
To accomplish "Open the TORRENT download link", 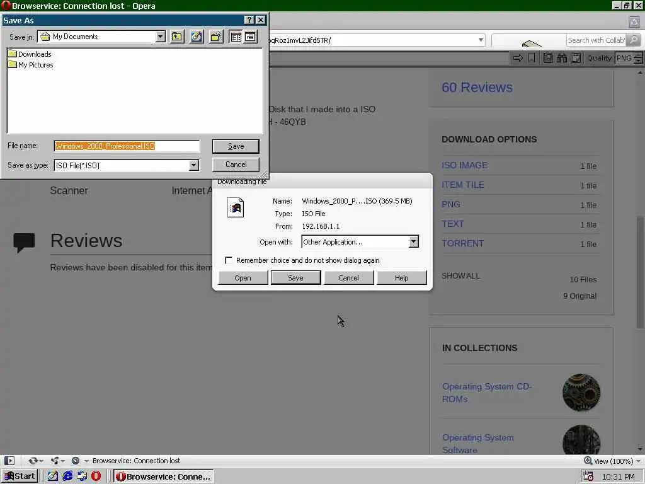I will tap(463, 243).
